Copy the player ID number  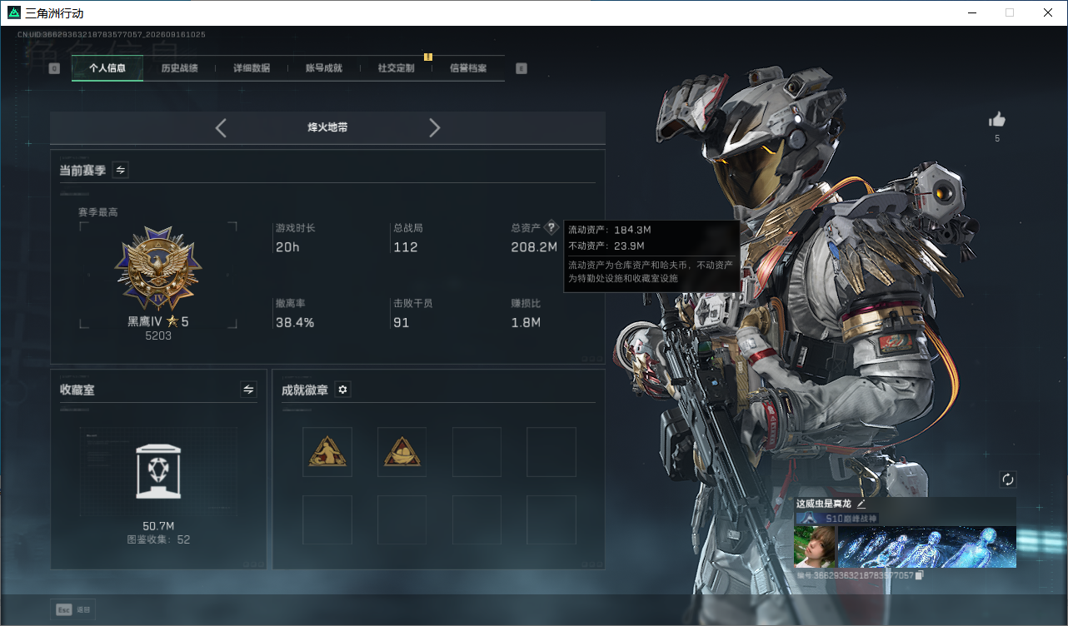(x=919, y=575)
